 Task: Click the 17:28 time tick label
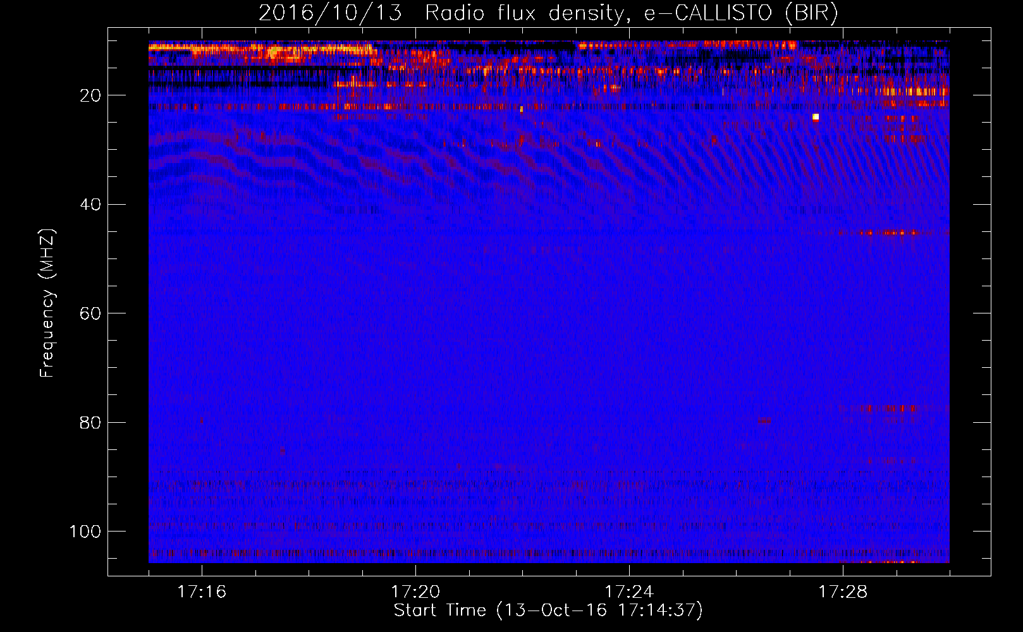(843, 592)
